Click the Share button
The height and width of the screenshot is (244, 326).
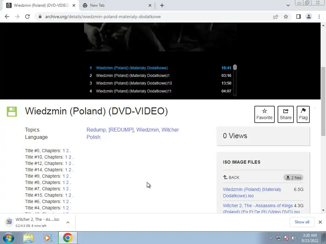(x=286, y=114)
